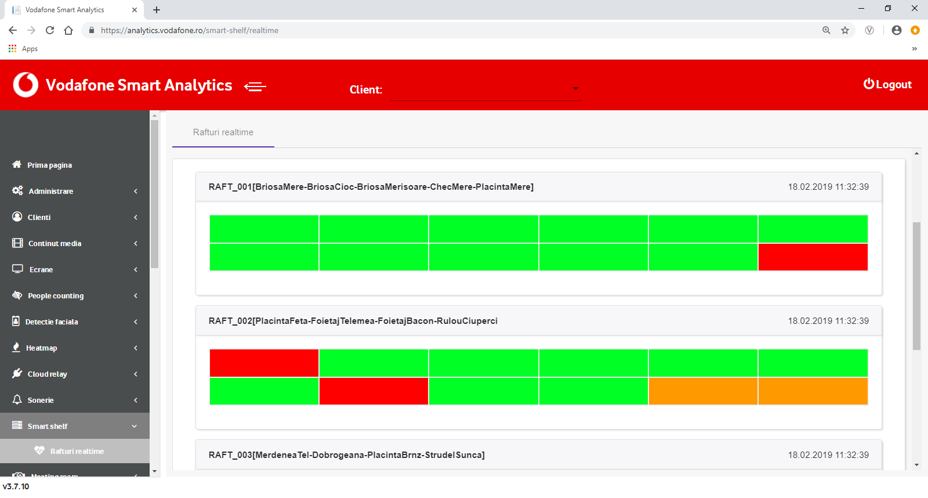This screenshot has height=498, width=928.
Task: Bookmark this page with the star icon
Action: coord(845,30)
